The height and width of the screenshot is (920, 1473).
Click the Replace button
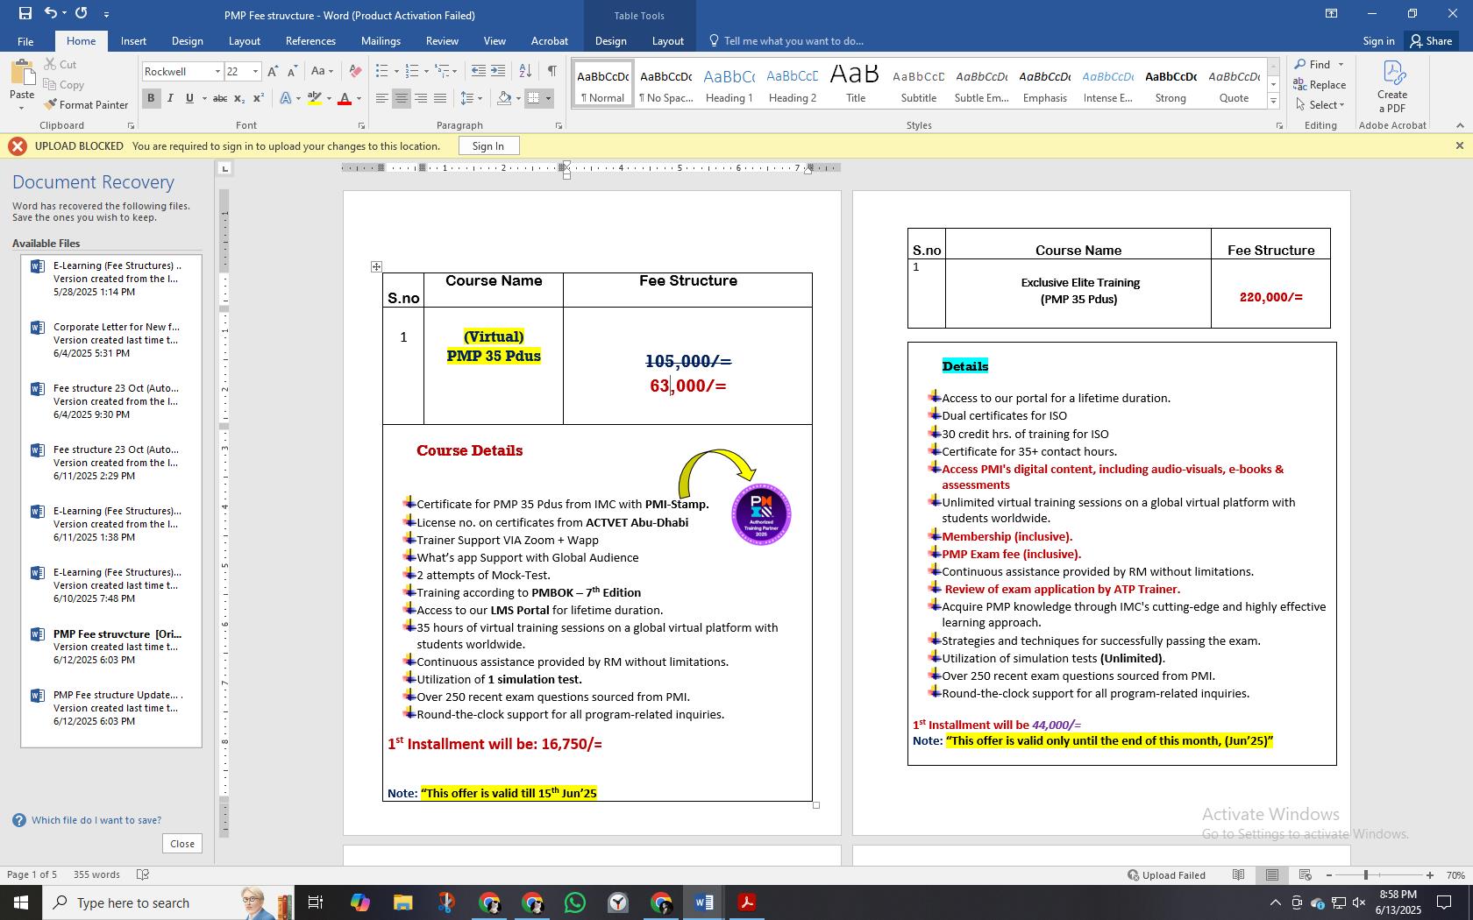pos(1320,84)
